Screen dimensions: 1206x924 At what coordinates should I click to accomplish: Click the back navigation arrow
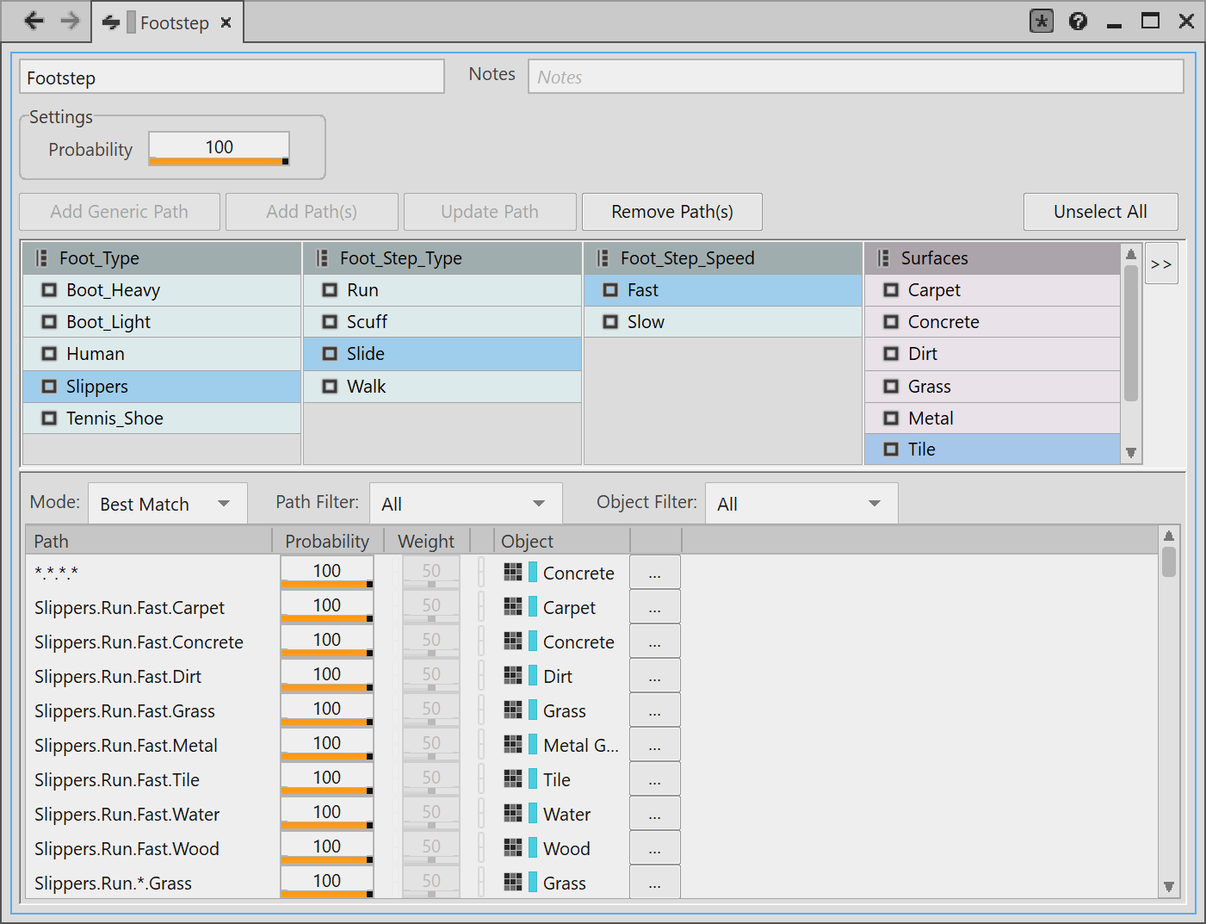click(x=34, y=22)
